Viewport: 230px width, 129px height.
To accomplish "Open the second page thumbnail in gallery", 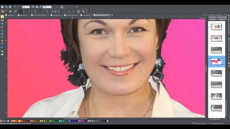I will point(216,38).
